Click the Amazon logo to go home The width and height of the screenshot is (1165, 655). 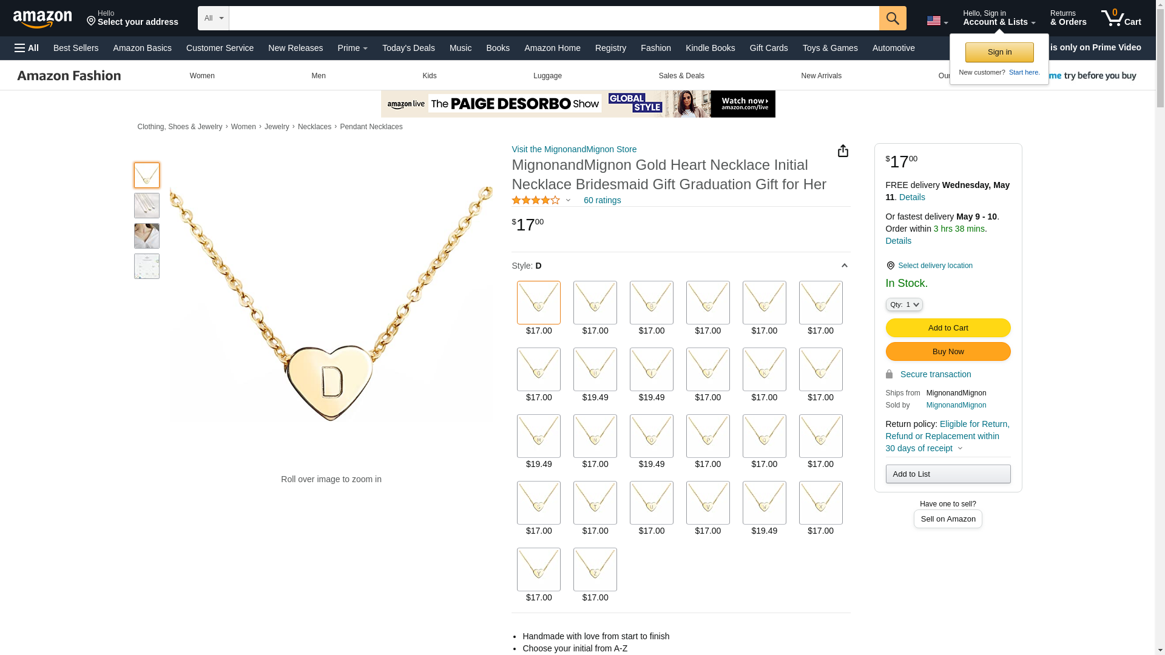(42, 19)
